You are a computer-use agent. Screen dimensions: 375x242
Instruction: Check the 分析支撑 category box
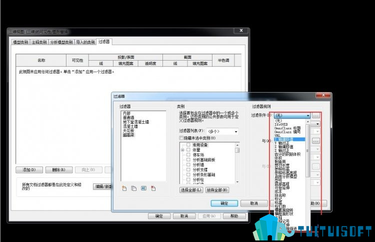(188, 170)
